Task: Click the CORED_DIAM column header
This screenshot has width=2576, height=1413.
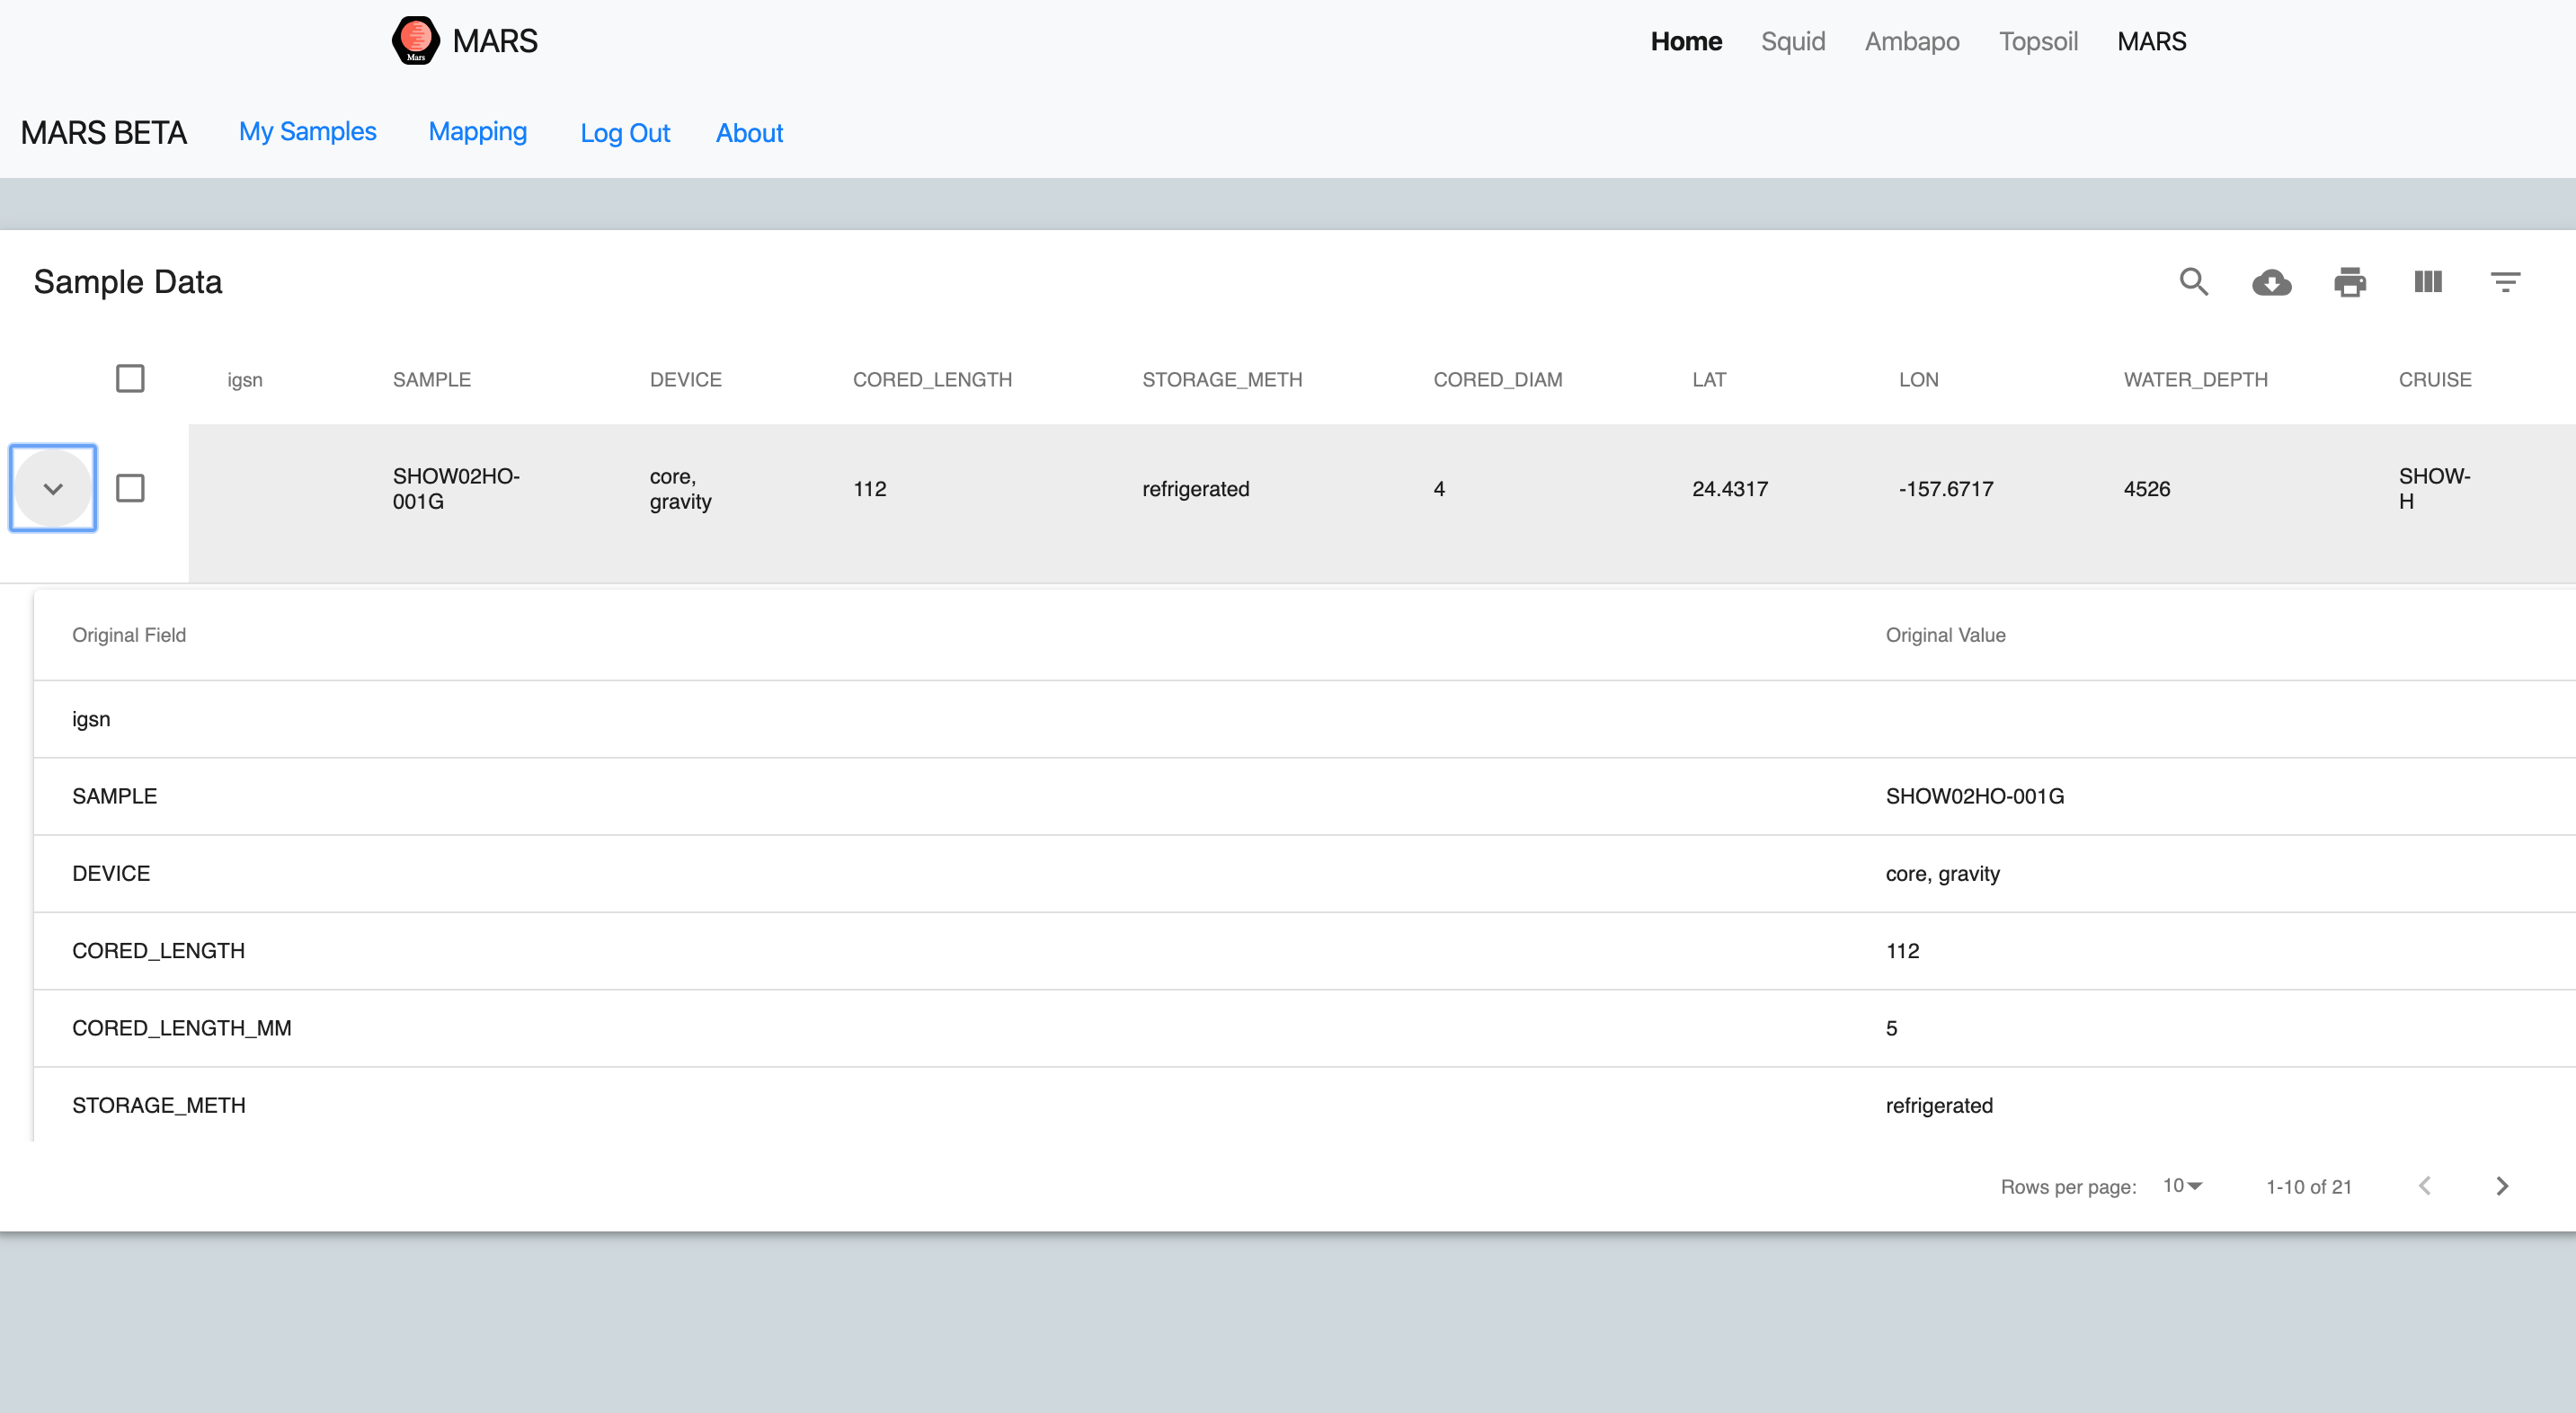Action: click(x=1497, y=380)
